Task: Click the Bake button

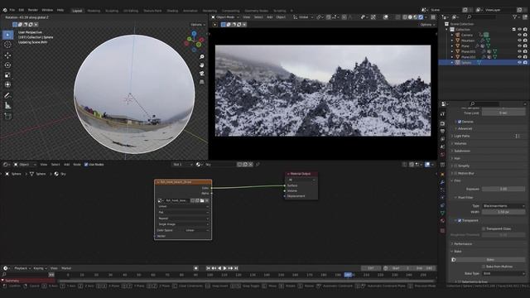Action: point(490,259)
